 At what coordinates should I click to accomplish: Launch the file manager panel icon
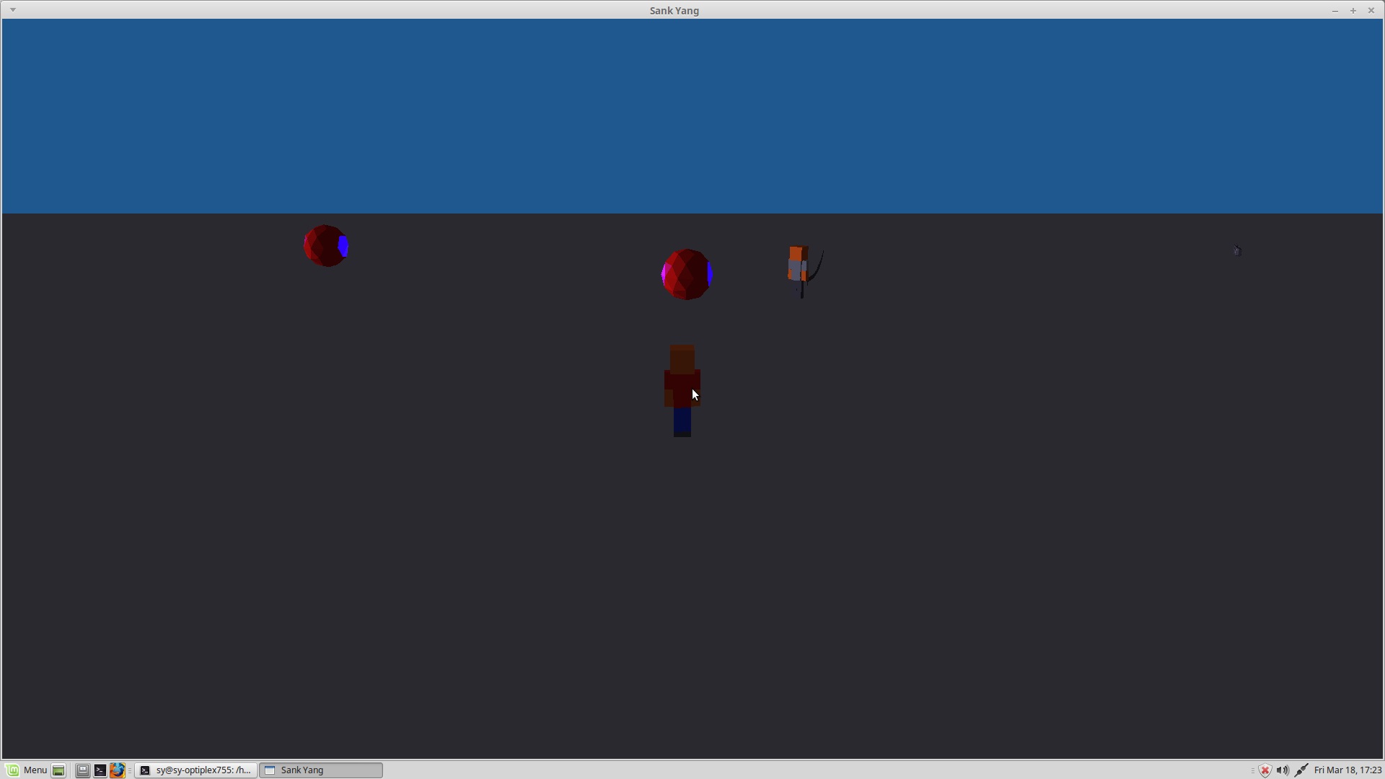[83, 770]
